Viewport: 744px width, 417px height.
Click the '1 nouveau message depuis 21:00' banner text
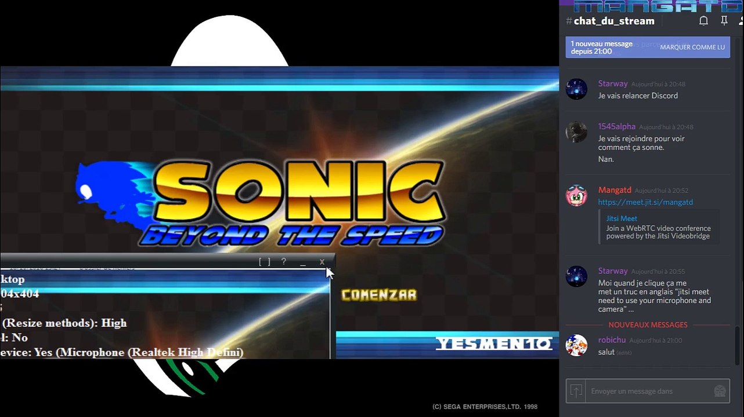pos(602,47)
